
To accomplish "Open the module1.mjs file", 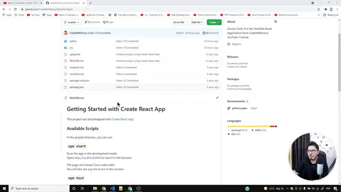I will click(77, 68).
